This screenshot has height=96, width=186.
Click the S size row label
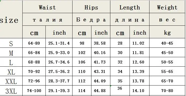tap(11, 43)
